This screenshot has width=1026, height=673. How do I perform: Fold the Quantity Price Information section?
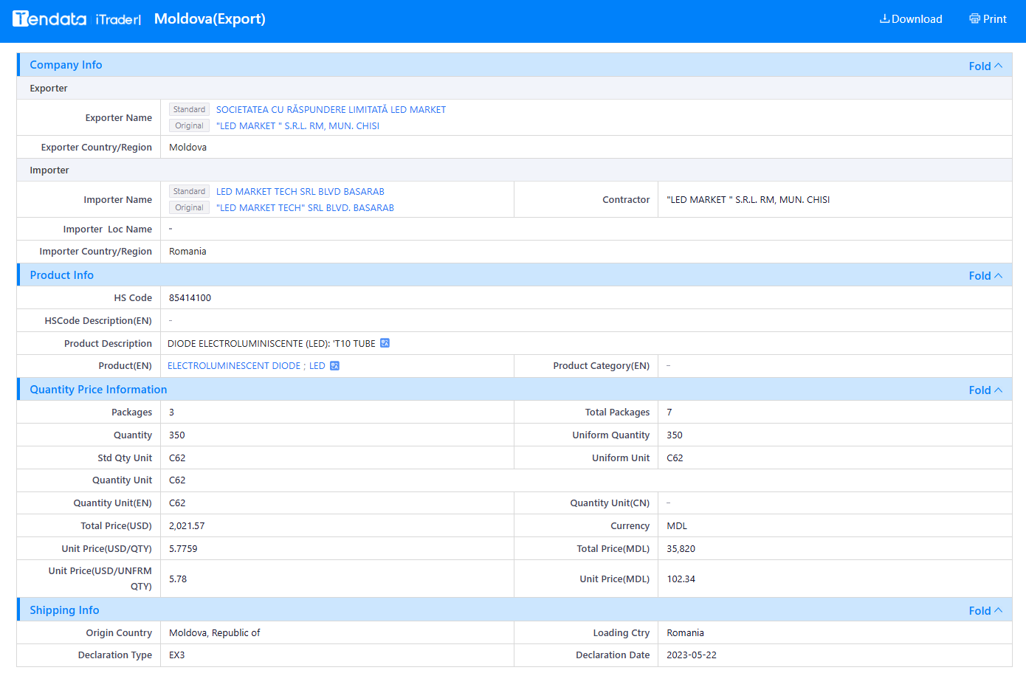pyautogui.click(x=985, y=390)
